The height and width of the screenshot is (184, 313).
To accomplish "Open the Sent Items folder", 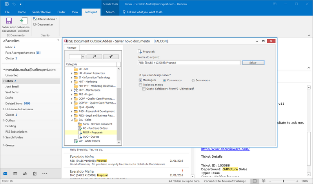I will (x=12, y=92).
